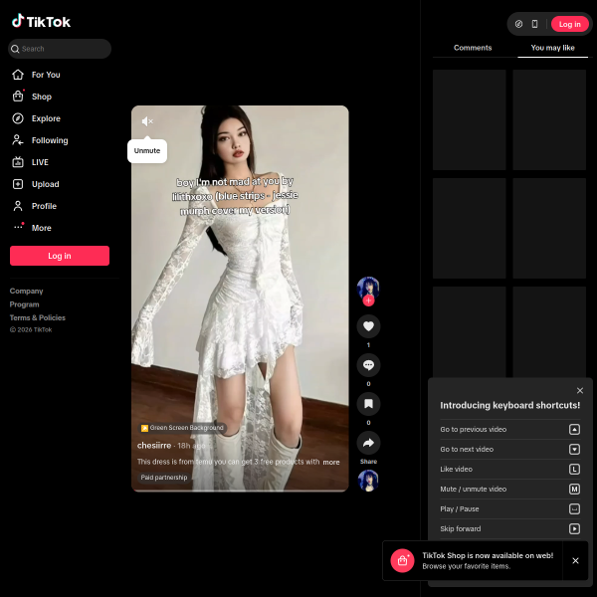Expand the Company footer section
Viewport: 597px width, 597px height.
point(26,291)
